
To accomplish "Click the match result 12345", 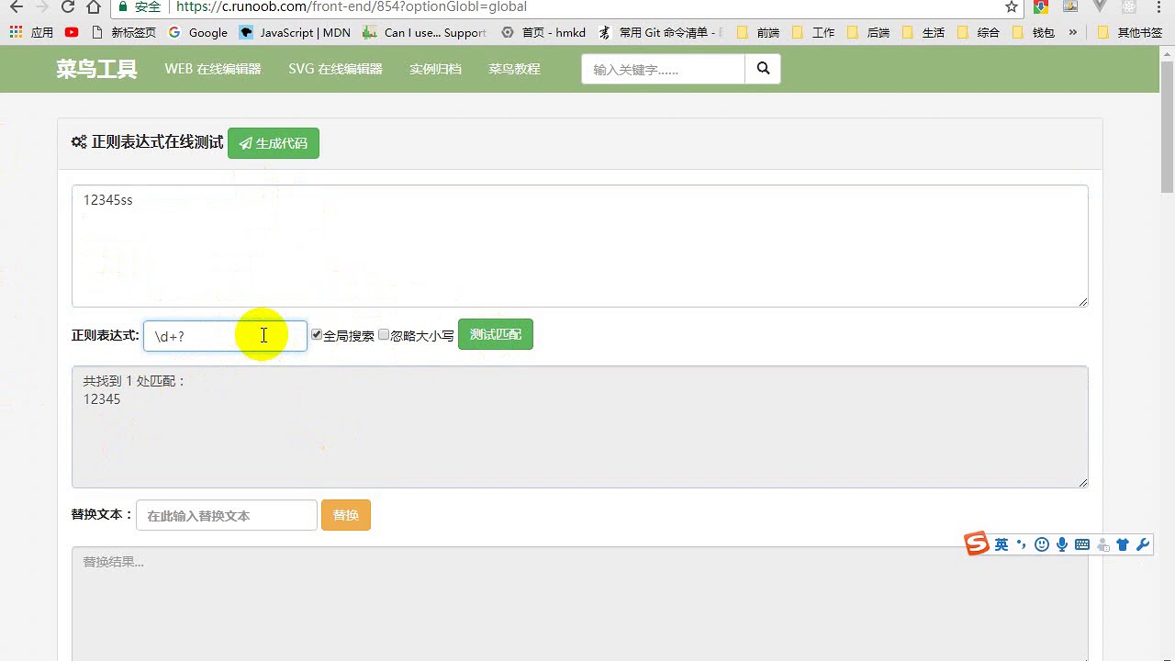I will 102,399.
